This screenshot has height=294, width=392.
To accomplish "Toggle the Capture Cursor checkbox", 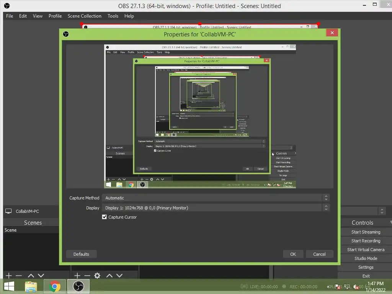I will (104, 217).
